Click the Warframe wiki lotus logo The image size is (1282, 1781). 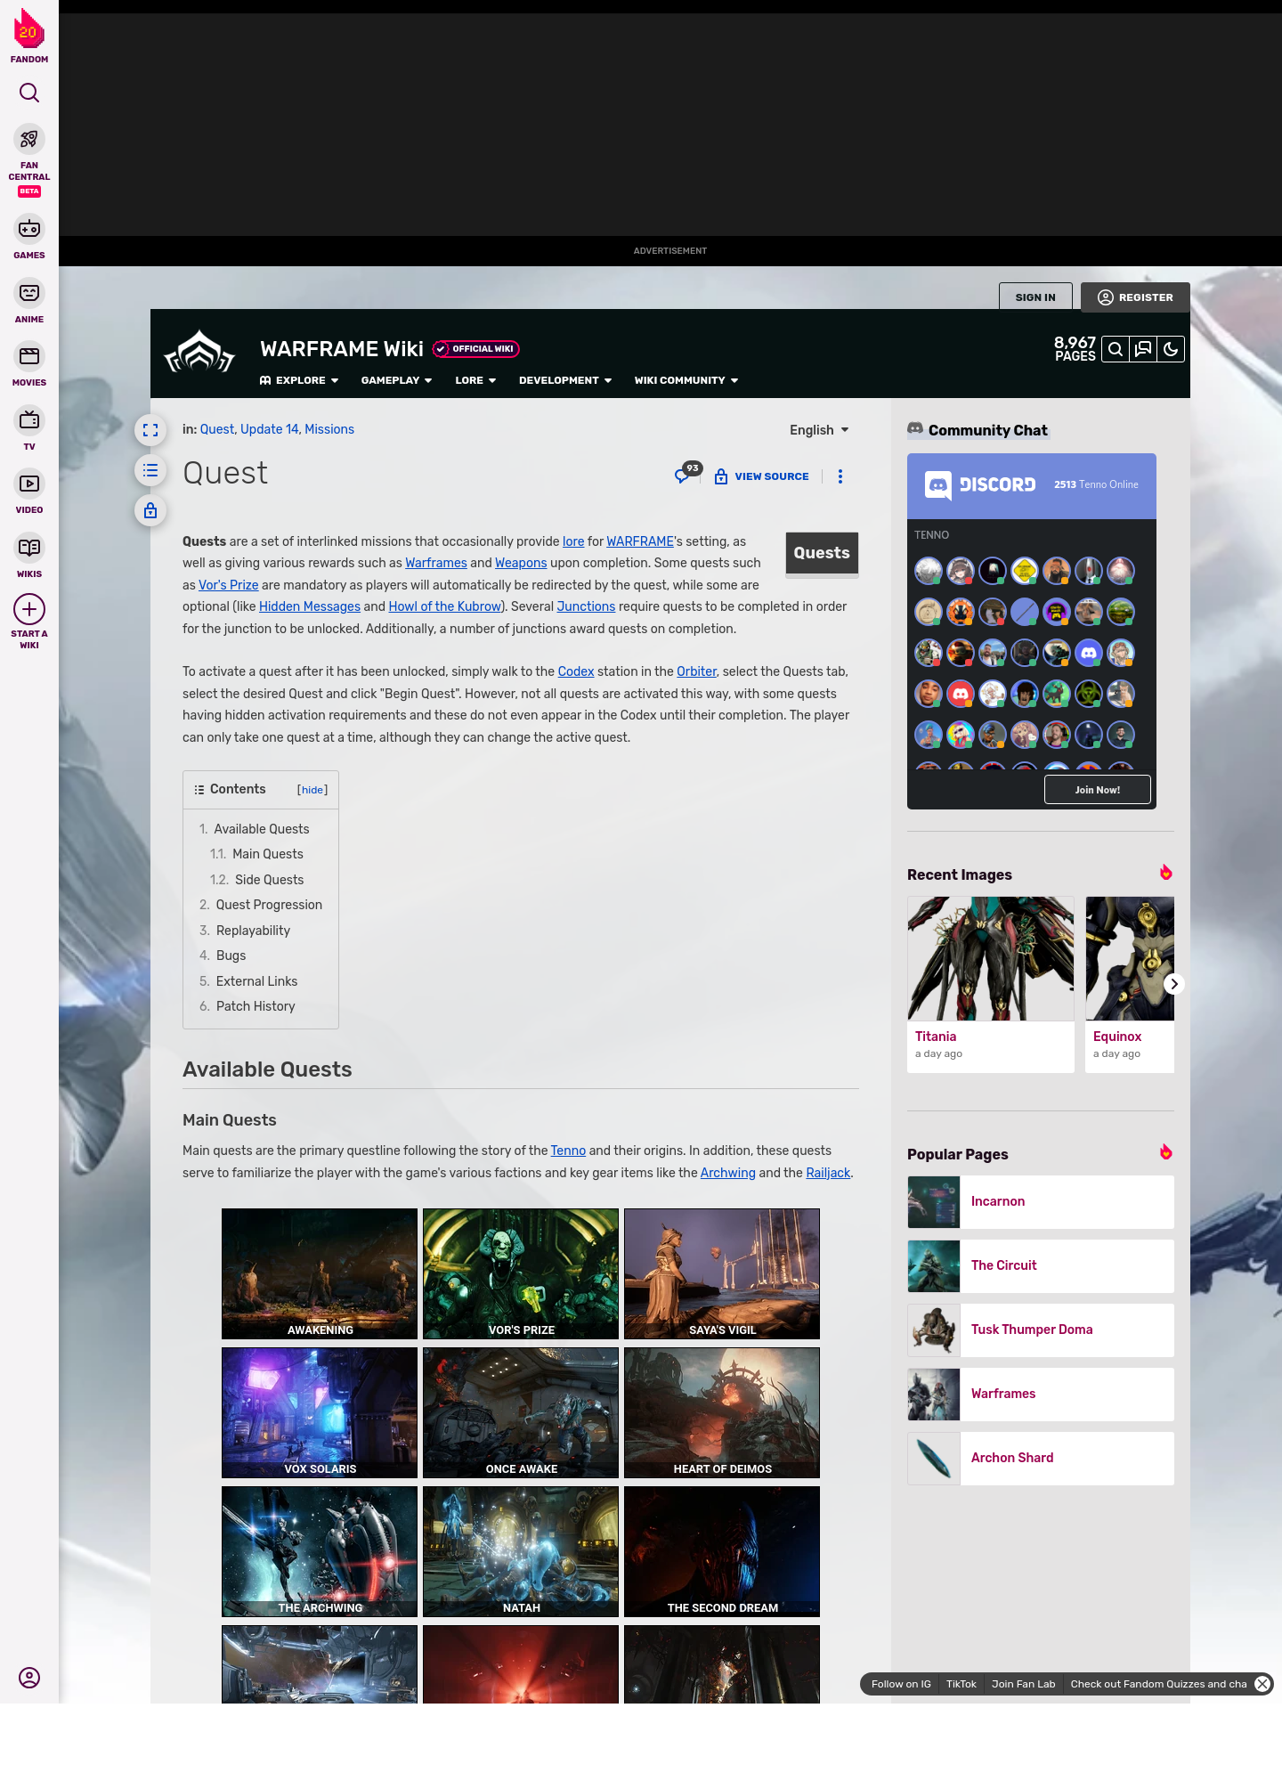point(199,352)
